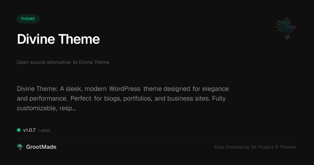
Task: Click the divider line above the footer
Action: [157, 139]
